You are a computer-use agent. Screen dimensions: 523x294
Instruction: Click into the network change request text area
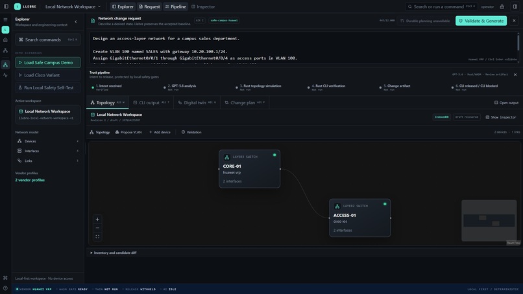tap(302, 49)
